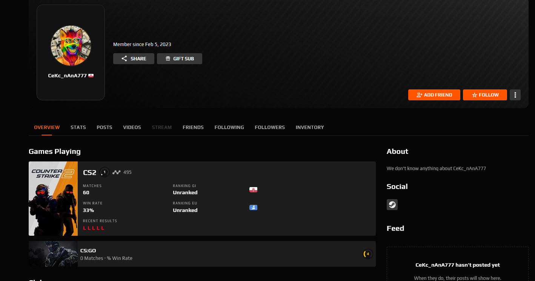Click the Share button label
The image size is (535, 281).
pyautogui.click(x=138, y=59)
